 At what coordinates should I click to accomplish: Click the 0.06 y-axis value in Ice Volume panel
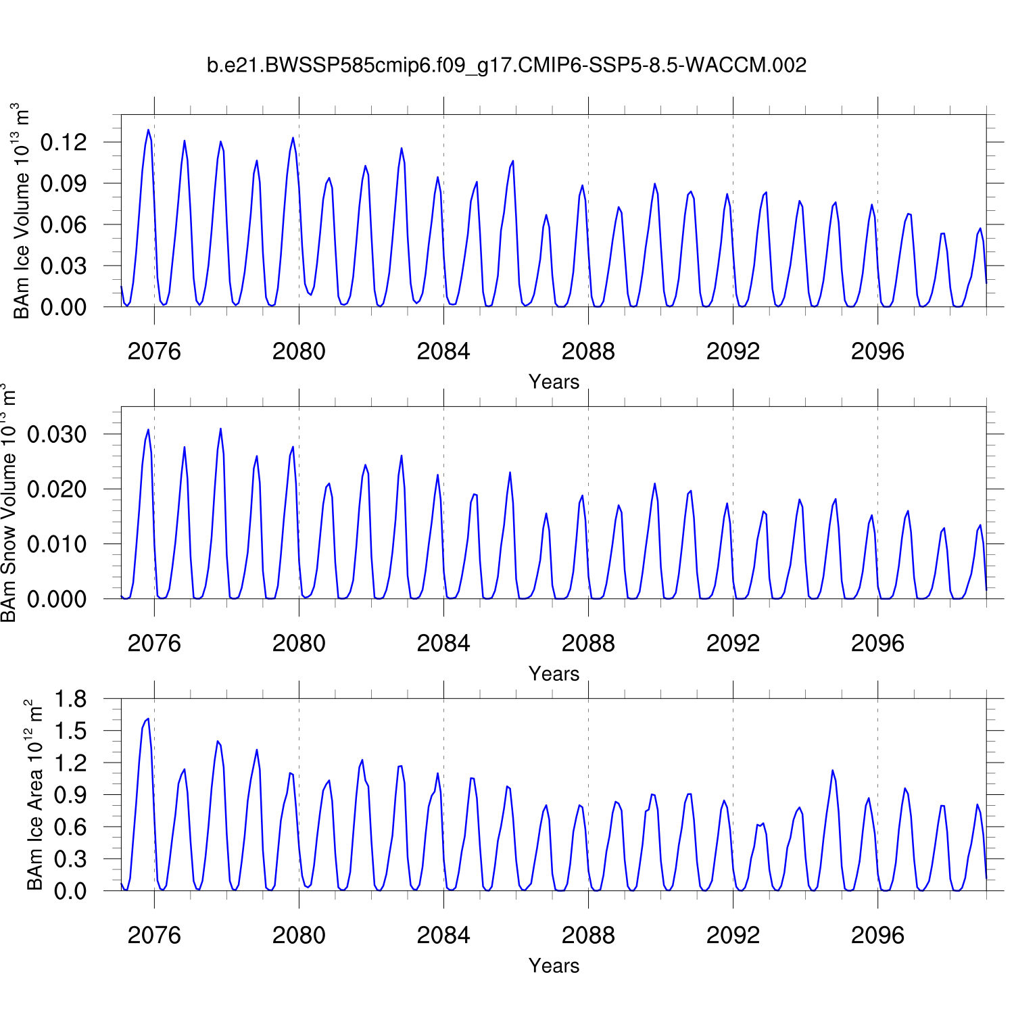point(64,225)
